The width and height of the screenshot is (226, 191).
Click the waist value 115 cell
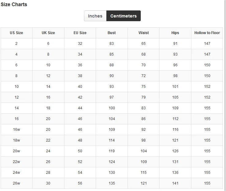tap(144, 172)
